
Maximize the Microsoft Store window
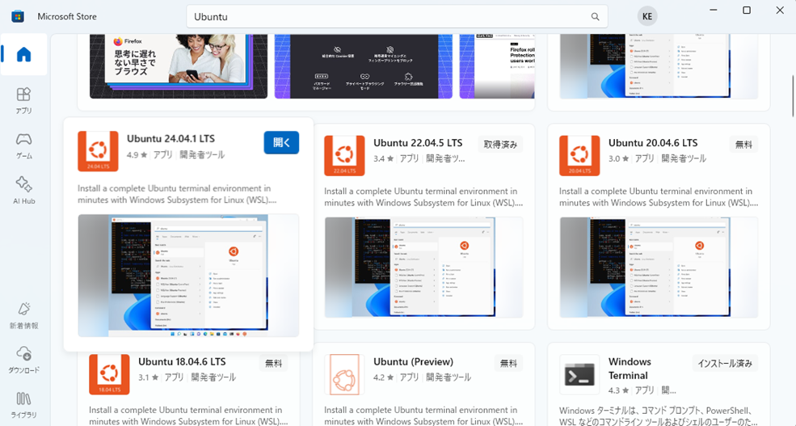point(747,11)
